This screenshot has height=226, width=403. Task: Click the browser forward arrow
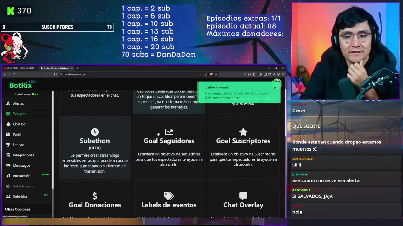click(x=9, y=74)
